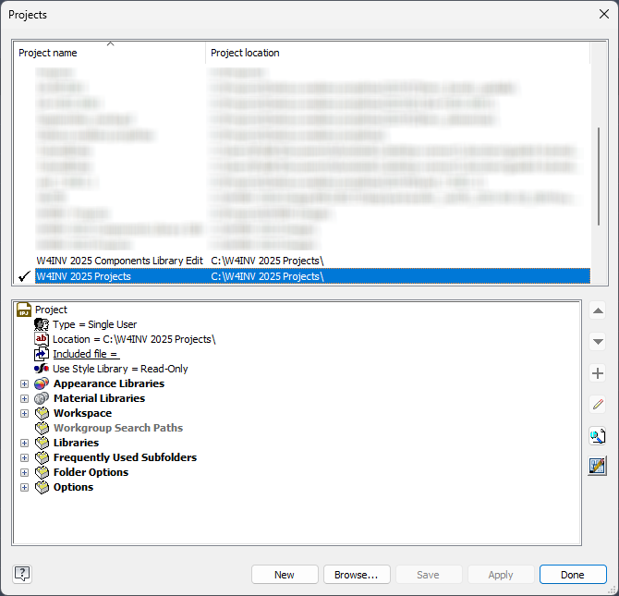Click the Workgroup Search Paths icon
Image resolution: width=619 pixels, height=596 pixels.
pos(42,428)
